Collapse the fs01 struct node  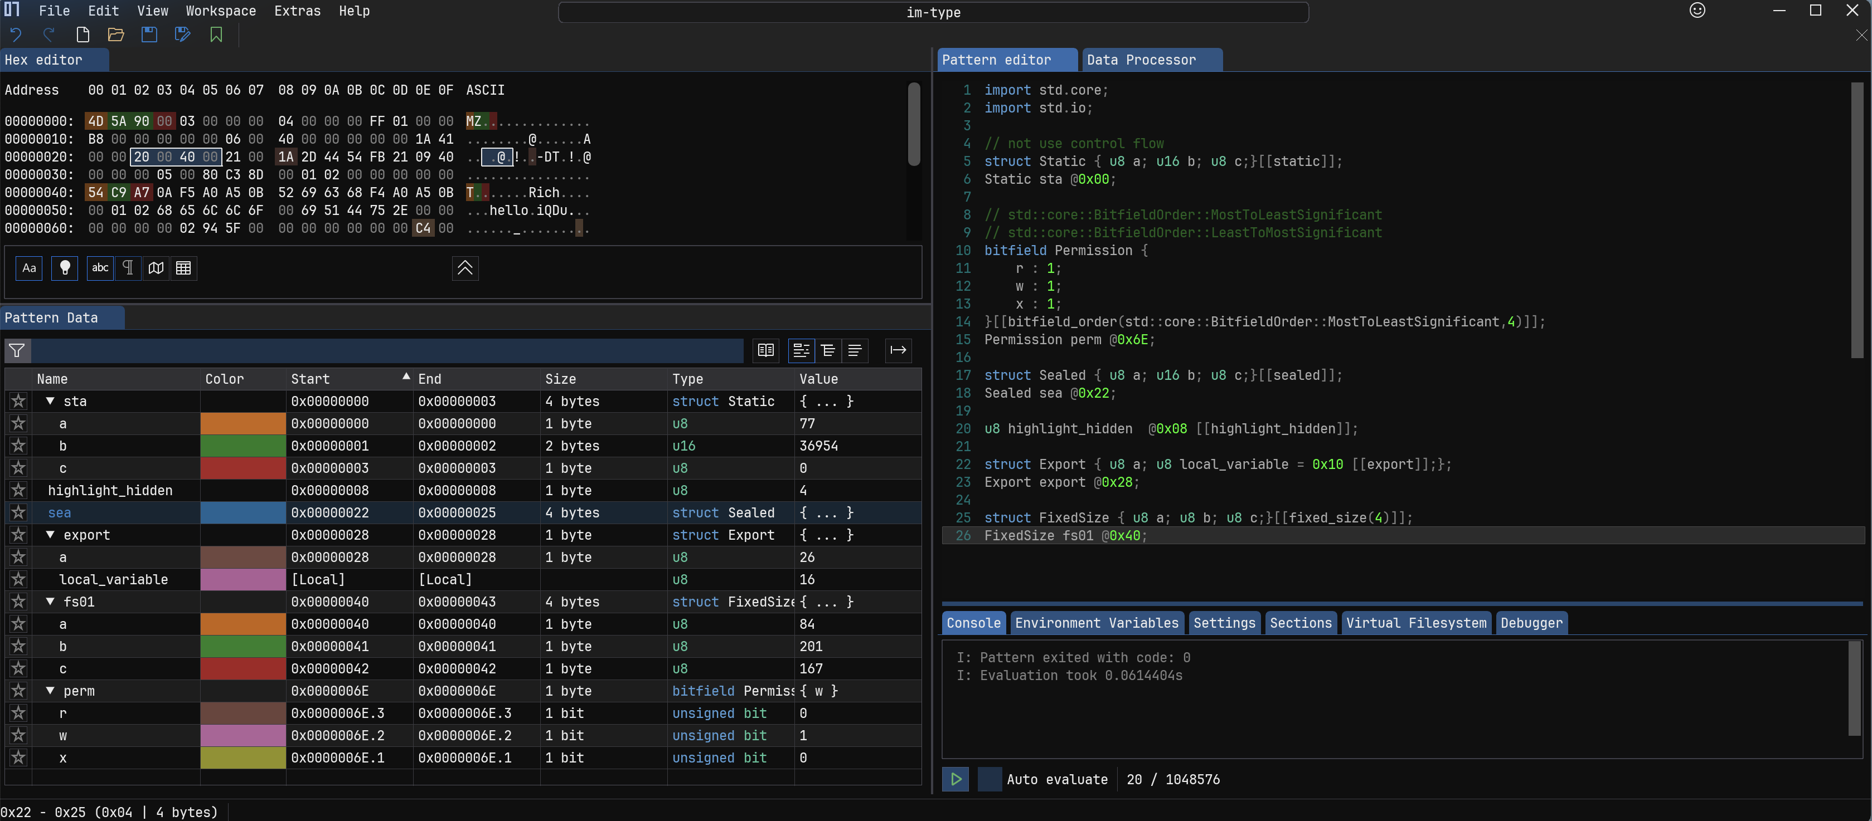tap(50, 601)
